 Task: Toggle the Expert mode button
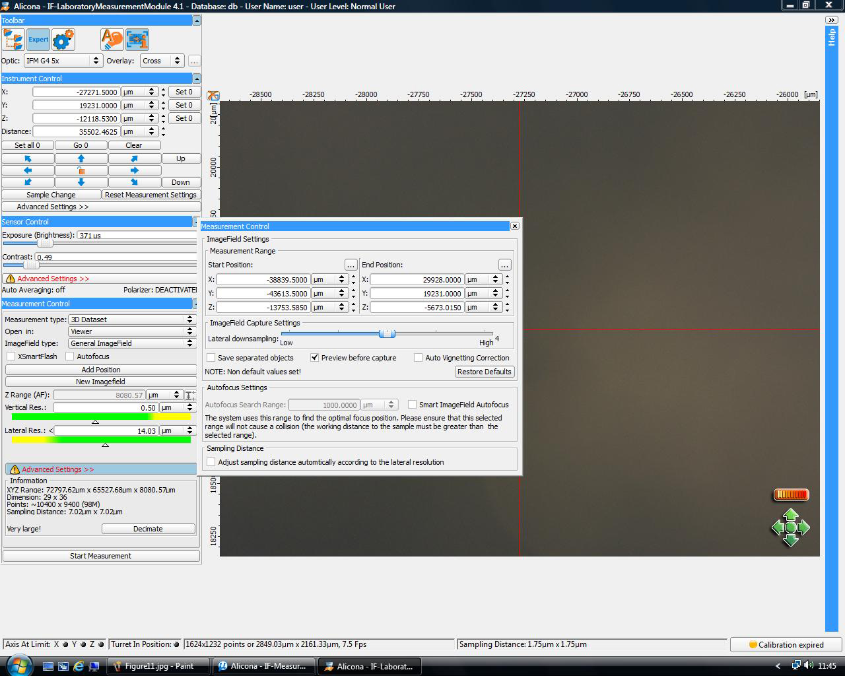click(38, 40)
